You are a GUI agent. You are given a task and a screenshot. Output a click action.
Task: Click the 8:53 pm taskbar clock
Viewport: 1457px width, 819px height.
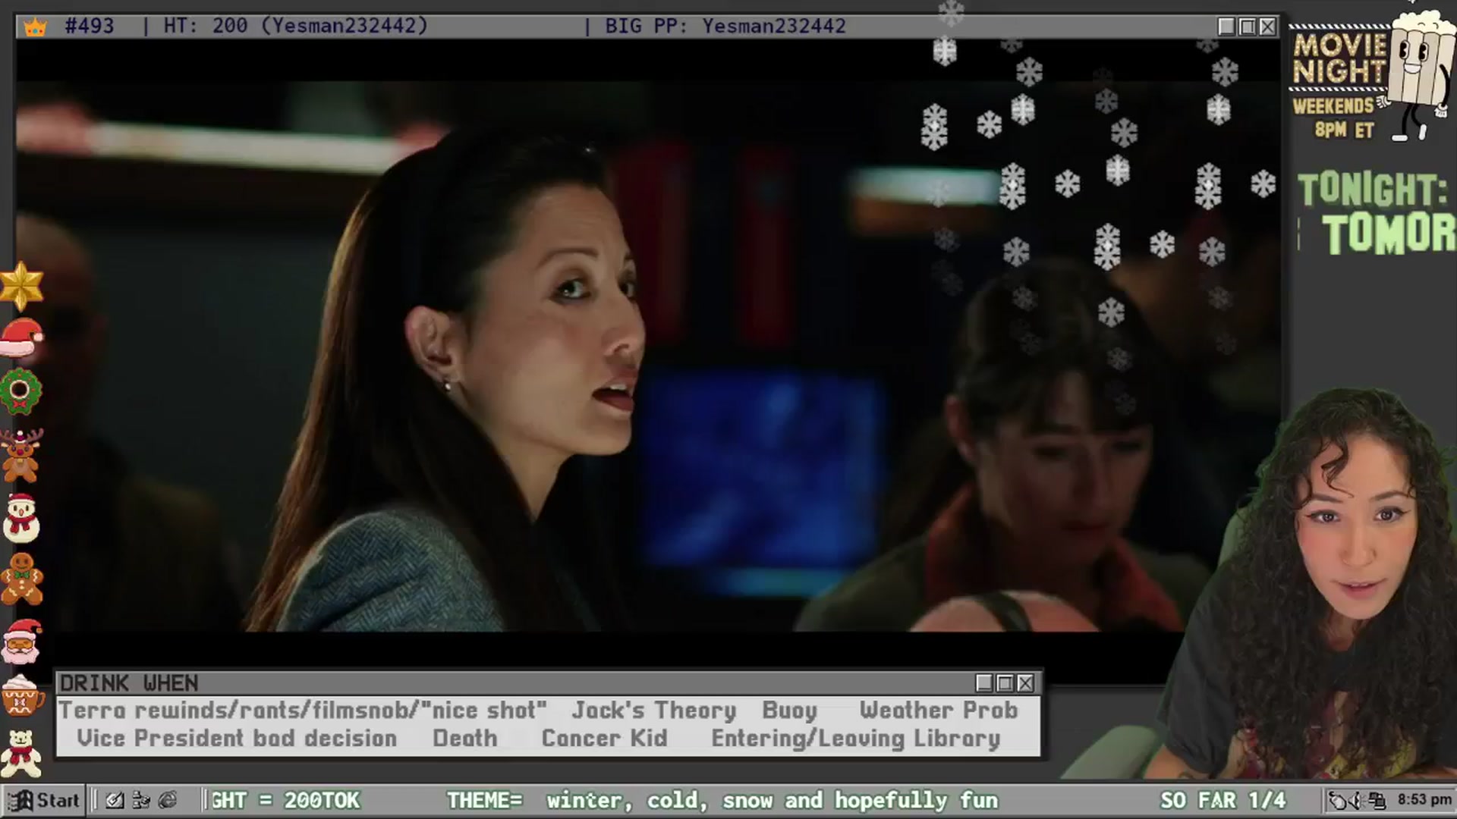point(1424,799)
